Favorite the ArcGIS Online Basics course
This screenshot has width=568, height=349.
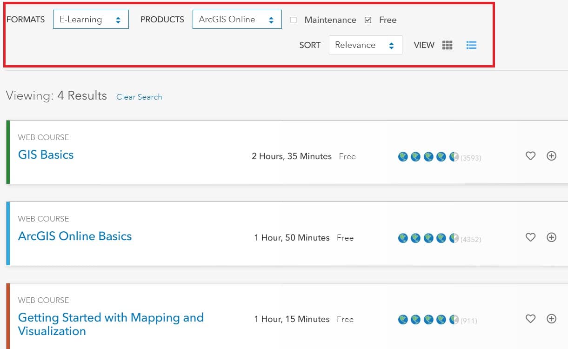point(530,237)
